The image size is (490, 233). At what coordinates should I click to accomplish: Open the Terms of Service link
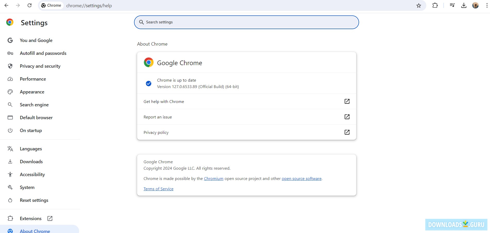coord(158,189)
